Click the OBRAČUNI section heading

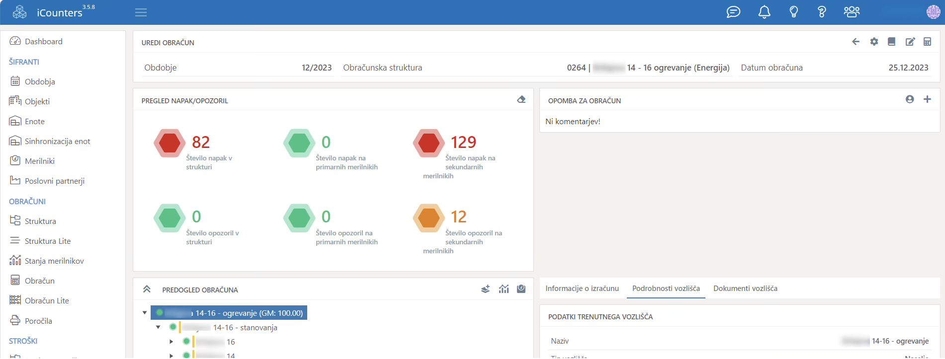tap(27, 201)
